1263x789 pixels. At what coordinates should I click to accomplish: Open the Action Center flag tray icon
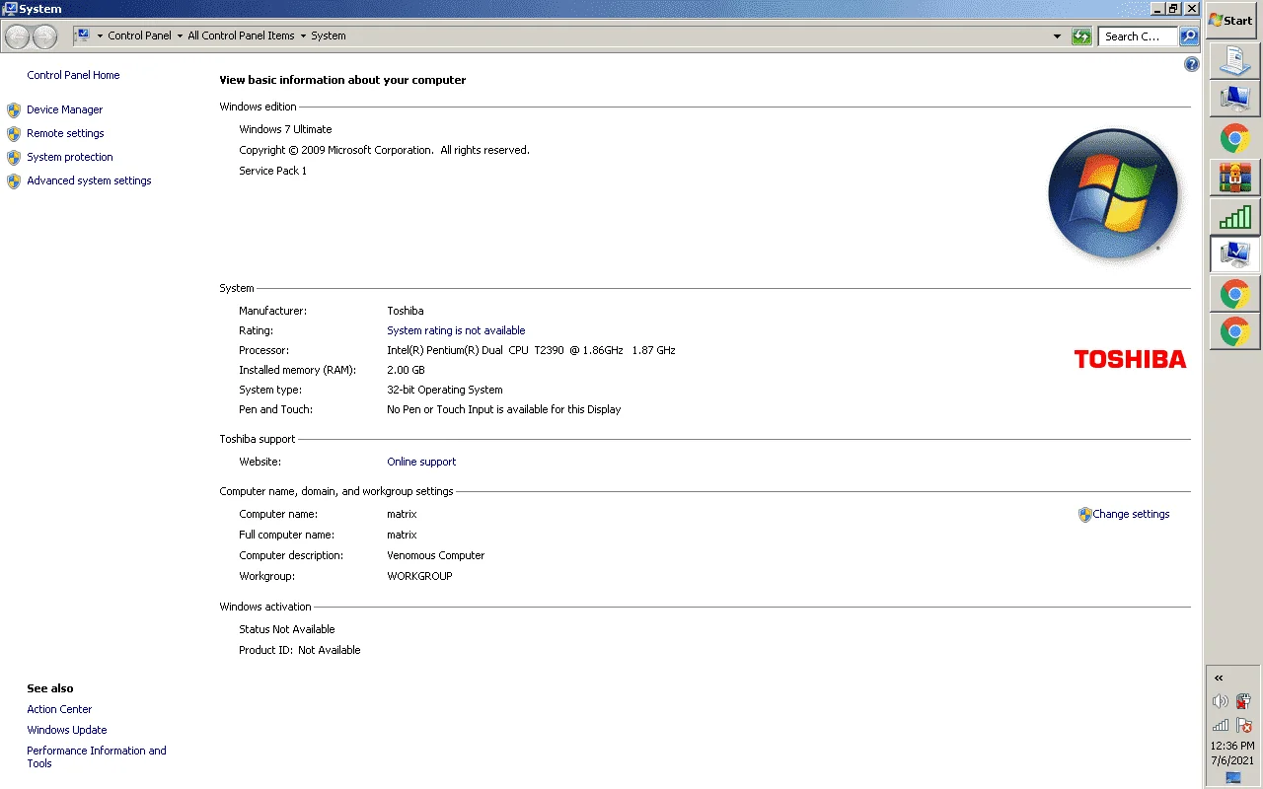1243,725
